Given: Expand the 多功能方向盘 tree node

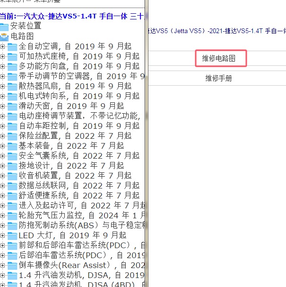Looking at the screenshot, I should point(2,67).
